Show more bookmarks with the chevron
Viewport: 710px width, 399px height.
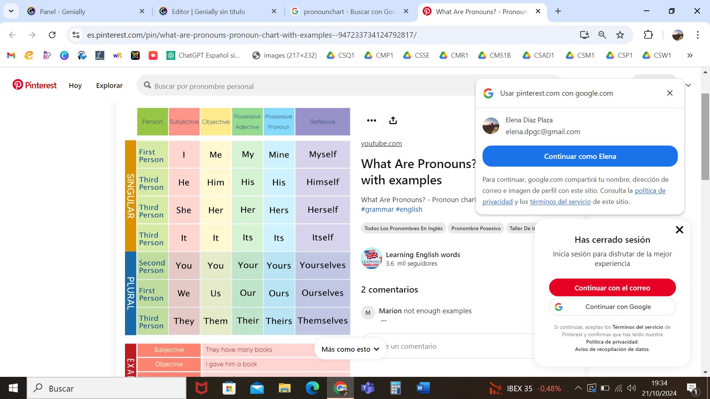[x=690, y=55]
